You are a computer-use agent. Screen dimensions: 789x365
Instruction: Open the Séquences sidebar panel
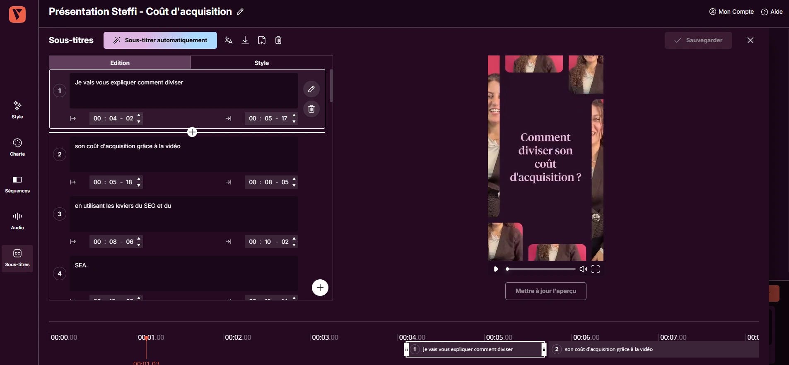tap(17, 184)
